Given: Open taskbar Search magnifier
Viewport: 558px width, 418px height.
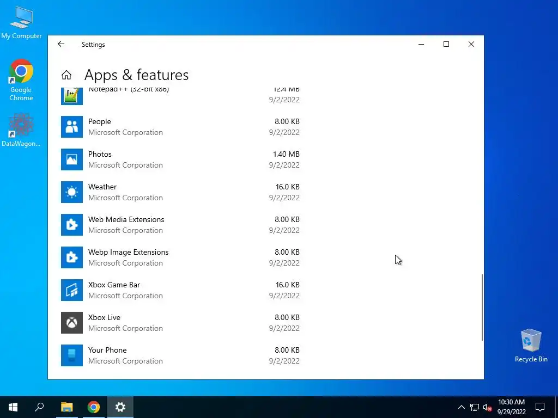Looking at the screenshot, I should [39, 407].
